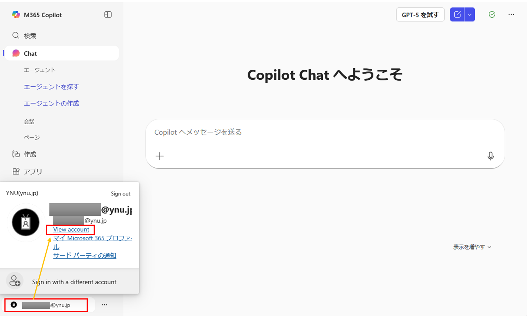The image size is (530, 322).
Task: Expand the chevron next to the new chat button
Action: (470, 14)
